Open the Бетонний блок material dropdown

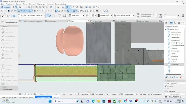[105, 15]
